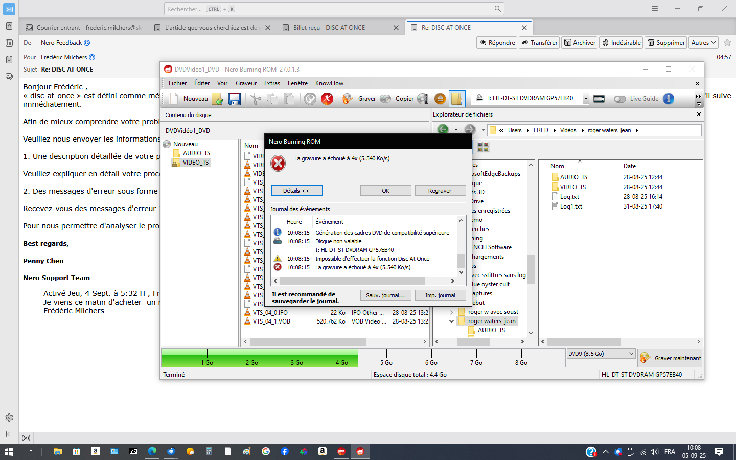Click the scissors cut icon
The height and width of the screenshot is (460, 736).
256,99
